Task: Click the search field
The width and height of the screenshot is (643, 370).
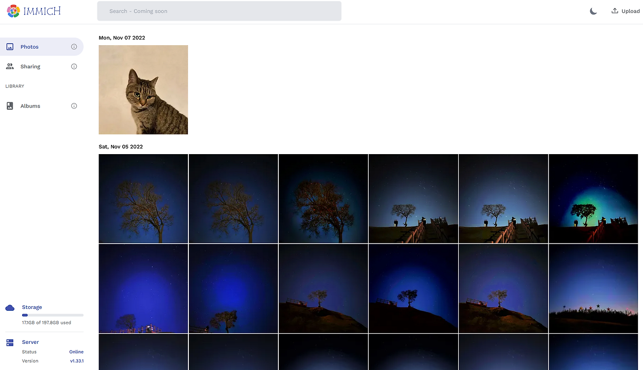Action: tap(219, 11)
